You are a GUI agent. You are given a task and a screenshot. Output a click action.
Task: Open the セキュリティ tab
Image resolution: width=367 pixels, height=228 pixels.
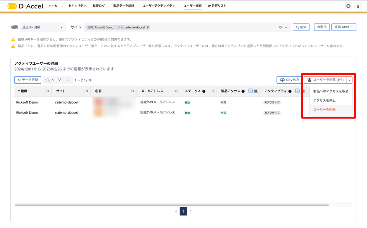[x=77, y=6]
